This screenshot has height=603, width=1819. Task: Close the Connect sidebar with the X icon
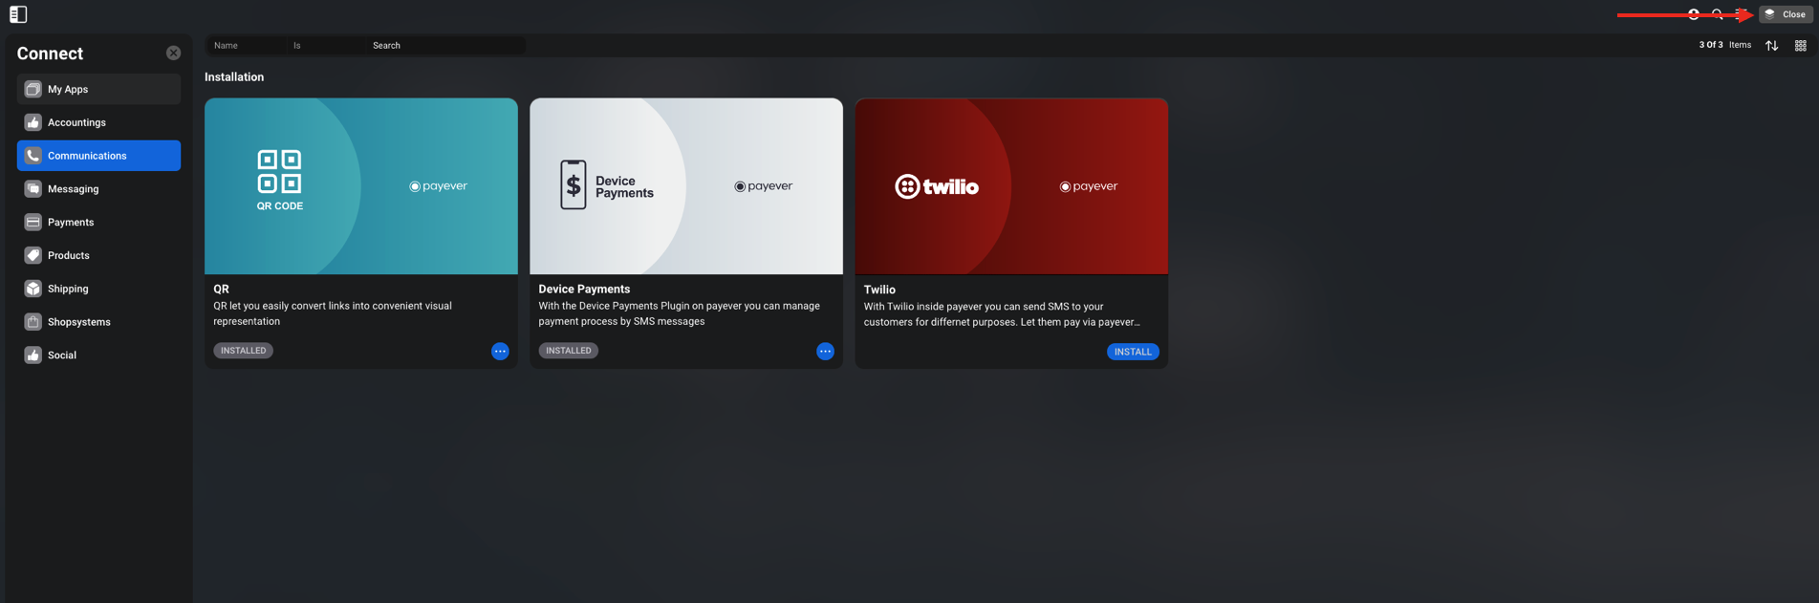(x=173, y=54)
